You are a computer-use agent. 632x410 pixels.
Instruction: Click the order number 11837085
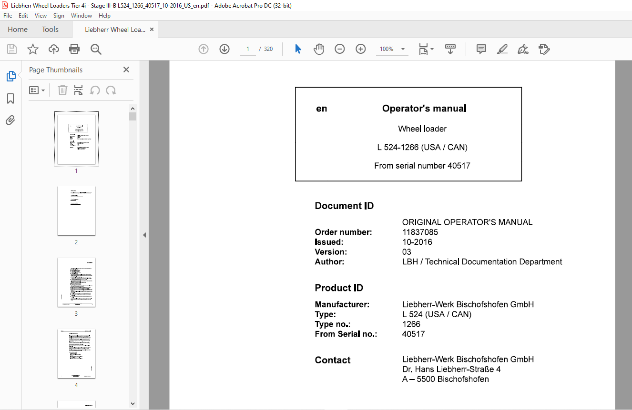point(420,232)
